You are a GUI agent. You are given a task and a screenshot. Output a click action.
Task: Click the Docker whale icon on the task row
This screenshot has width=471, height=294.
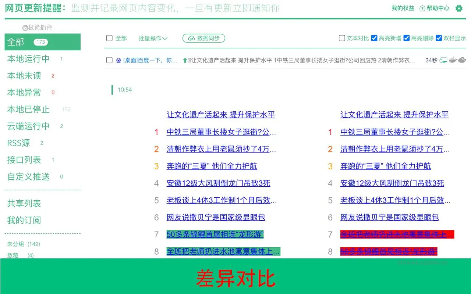point(453,60)
